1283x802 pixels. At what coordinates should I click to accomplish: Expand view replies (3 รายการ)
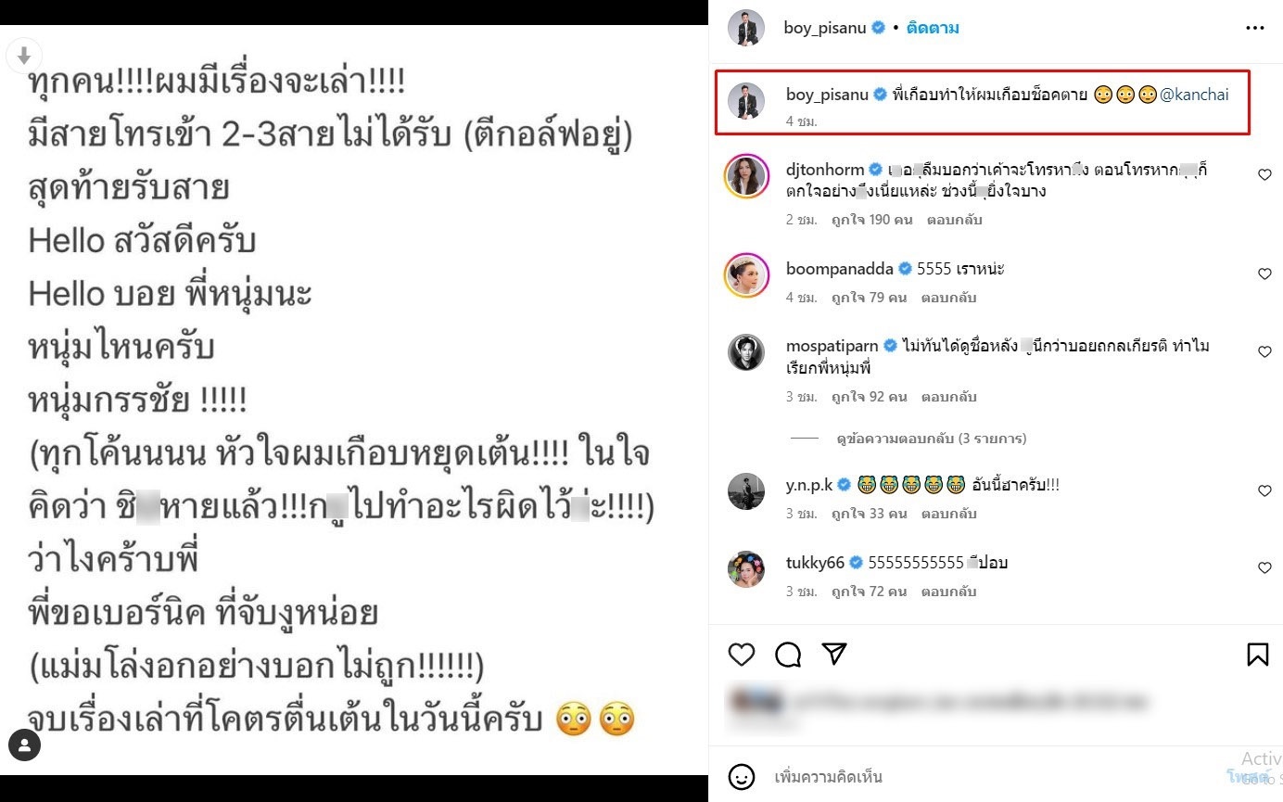932,439
